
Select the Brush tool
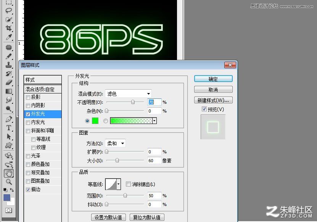click(9, 56)
